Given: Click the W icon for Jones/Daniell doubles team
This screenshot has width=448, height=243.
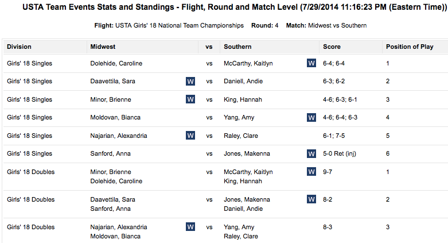Looking at the screenshot, I should [x=311, y=199].
